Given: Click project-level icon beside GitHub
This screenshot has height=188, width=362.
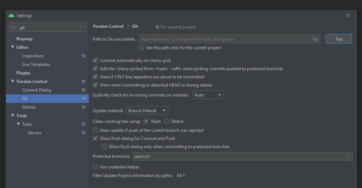Looking at the screenshot, I should [x=83, y=107].
